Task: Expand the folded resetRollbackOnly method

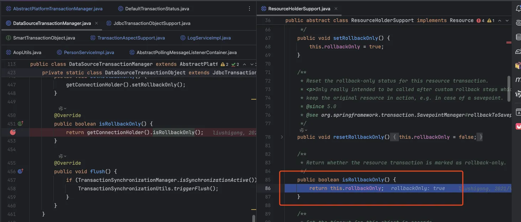Action: (282, 137)
